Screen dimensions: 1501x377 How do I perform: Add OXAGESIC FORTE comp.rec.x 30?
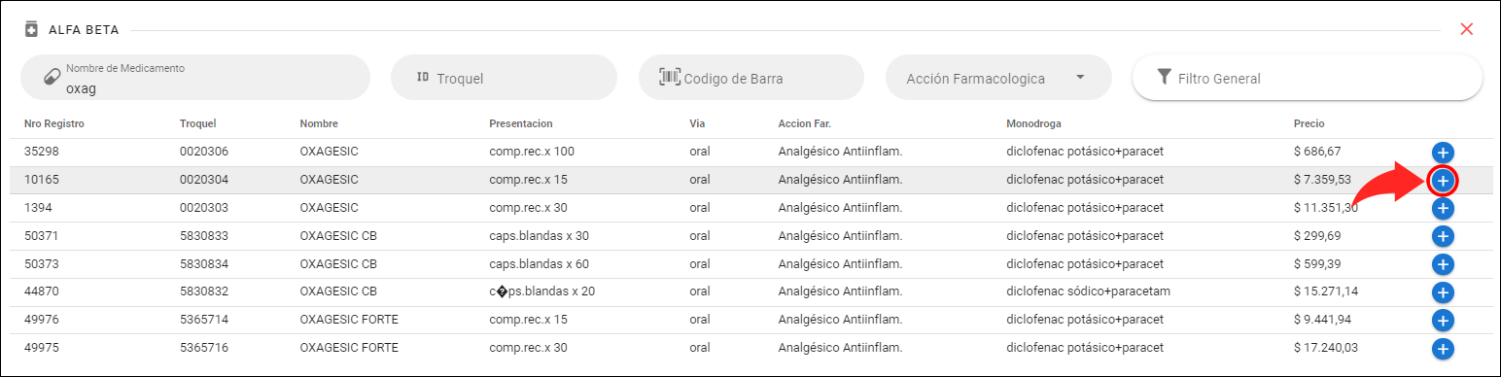click(x=1443, y=349)
